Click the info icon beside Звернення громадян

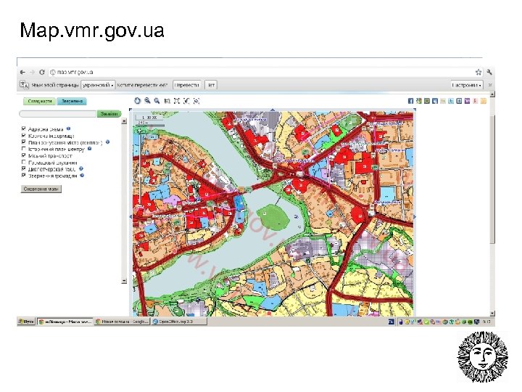point(82,176)
